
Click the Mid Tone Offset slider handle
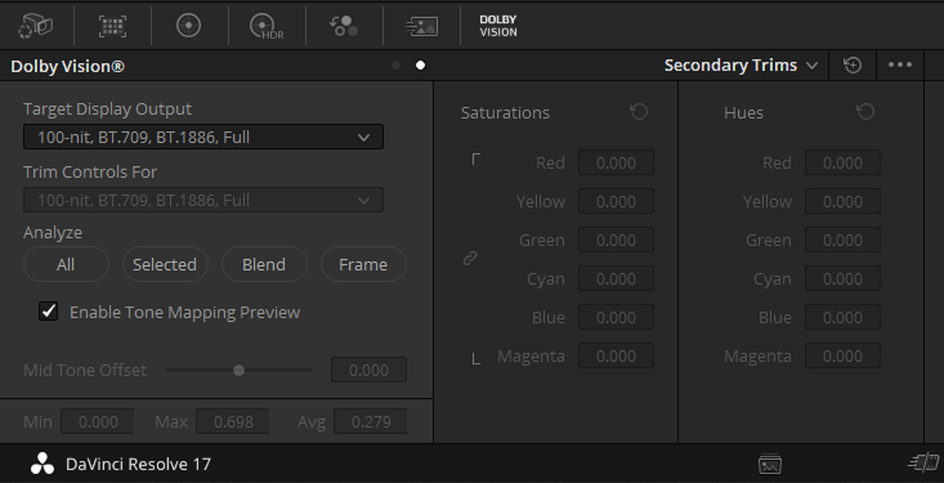pyautogui.click(x=239, y=370)
